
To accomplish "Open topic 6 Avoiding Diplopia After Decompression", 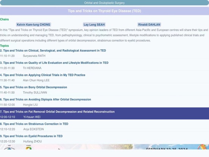I will 45,99.
